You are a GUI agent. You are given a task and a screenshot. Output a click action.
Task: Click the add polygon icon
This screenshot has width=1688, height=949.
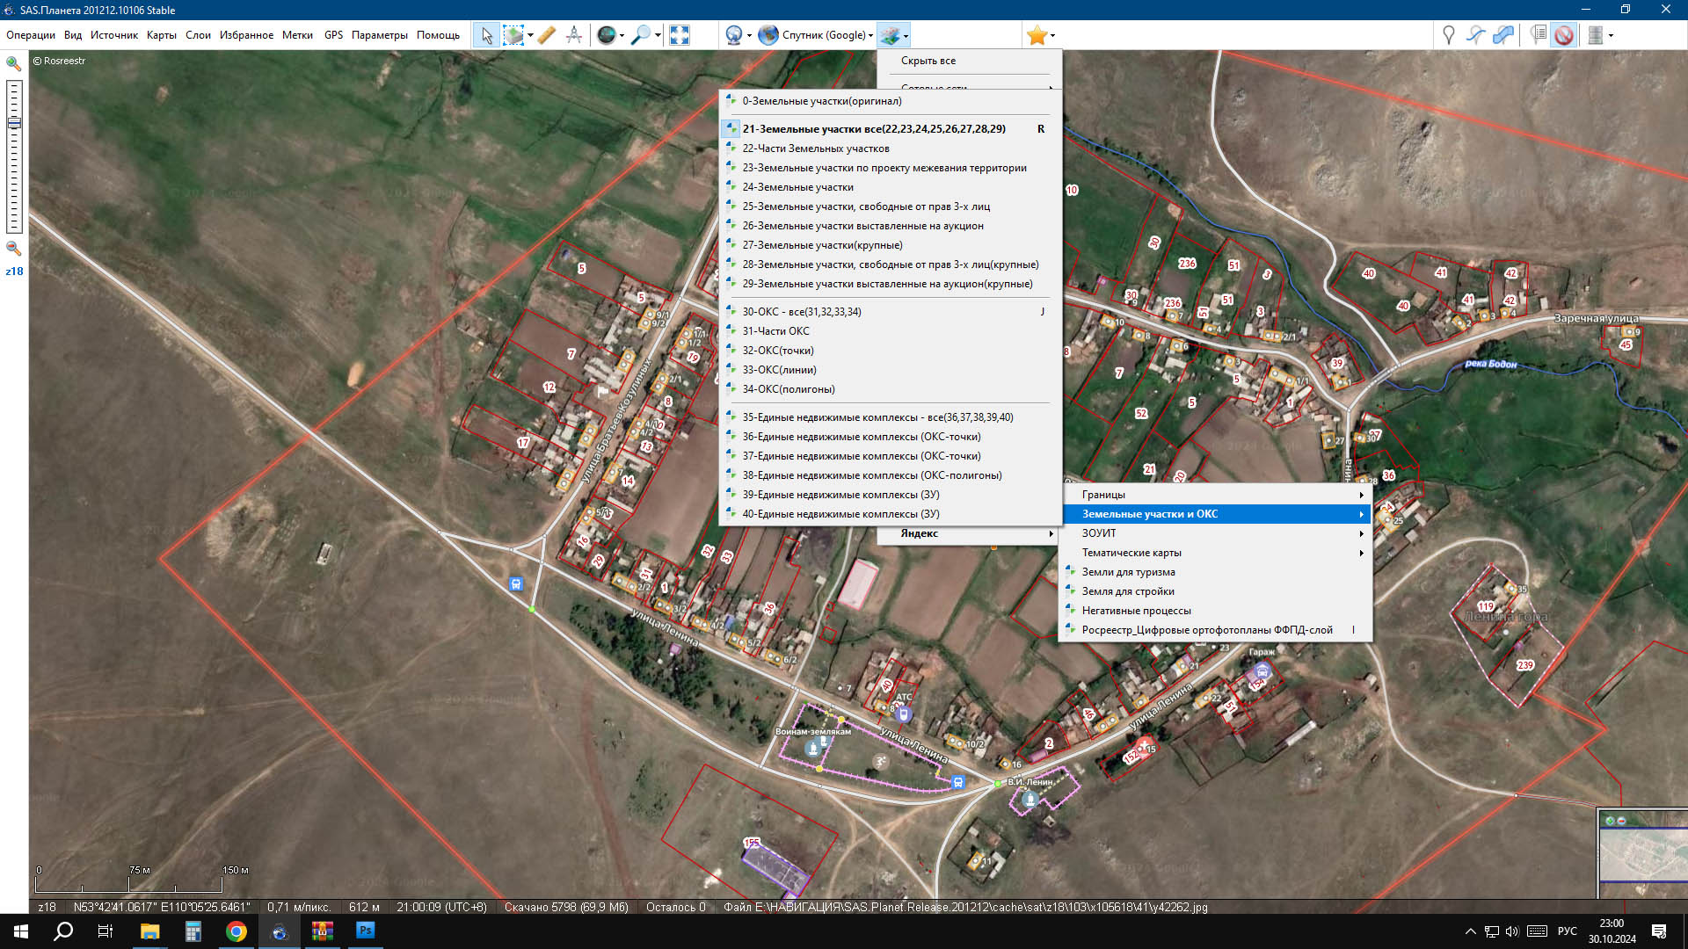click(x=1503, y=35)
